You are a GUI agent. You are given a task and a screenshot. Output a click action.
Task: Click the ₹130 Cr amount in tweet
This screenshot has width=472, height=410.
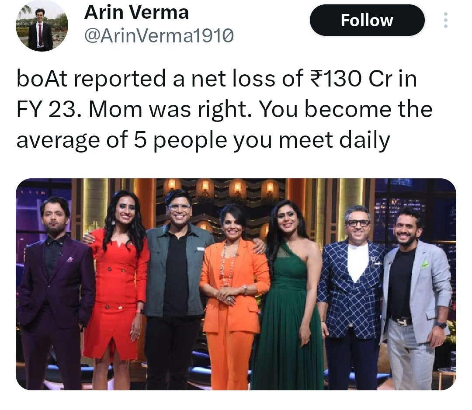pos(351,79)
